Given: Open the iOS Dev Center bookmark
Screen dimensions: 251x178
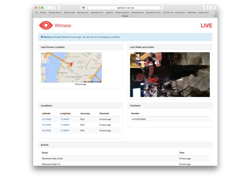Looking at the screenshot, I should pos(174,13).
